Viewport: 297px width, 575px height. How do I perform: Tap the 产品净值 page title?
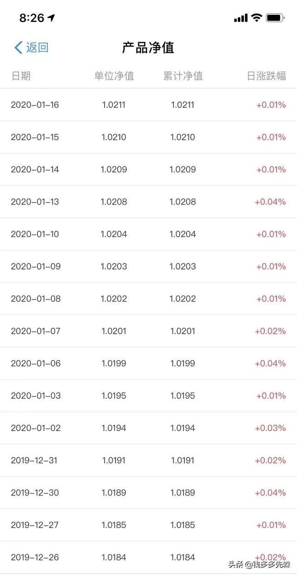(148, 47)
